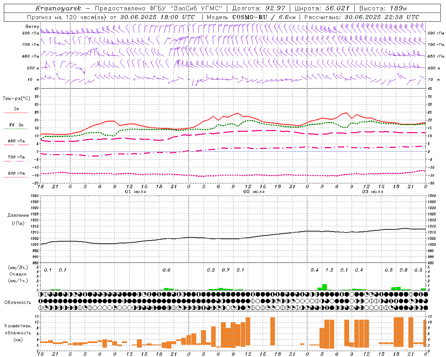Select the 'Долгота: 92.97' longitude field

259,8
